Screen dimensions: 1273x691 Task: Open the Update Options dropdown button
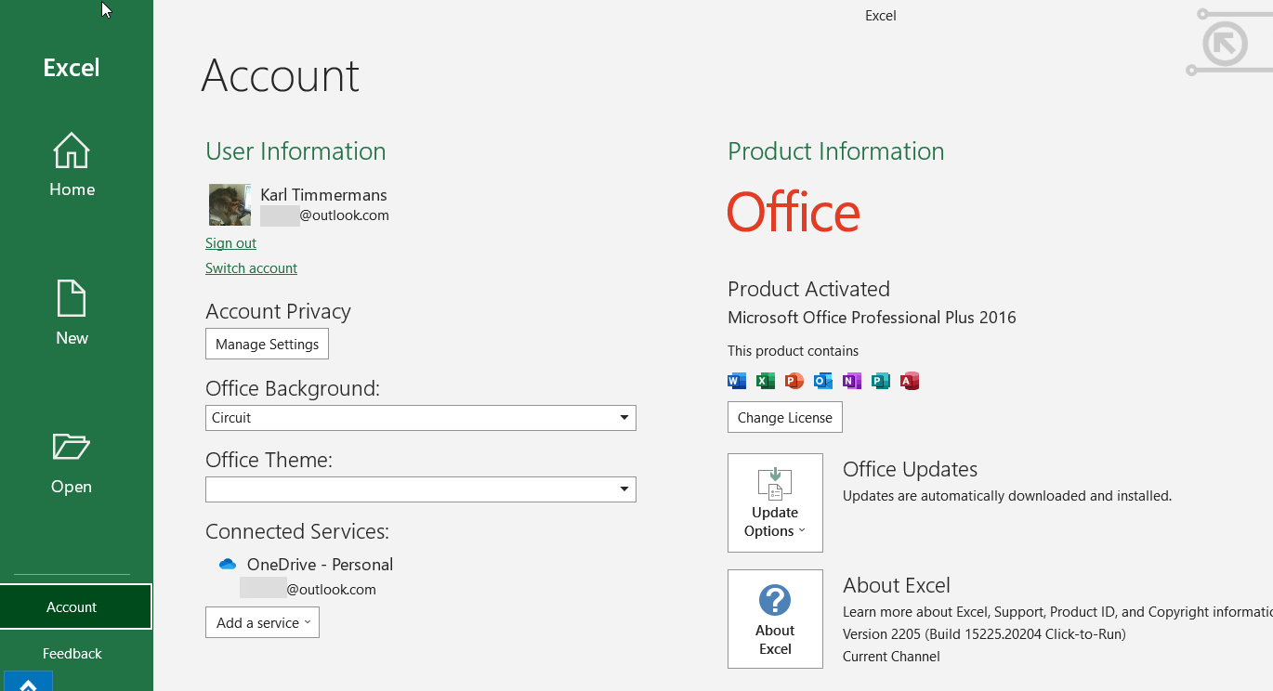pos(775,503)
